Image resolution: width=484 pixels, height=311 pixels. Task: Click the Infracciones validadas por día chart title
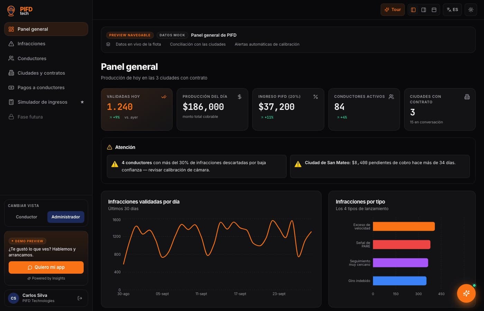tap(144, 202)
